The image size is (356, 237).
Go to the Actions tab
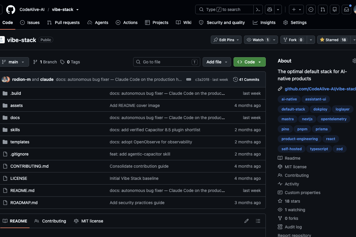coord(127,23)
